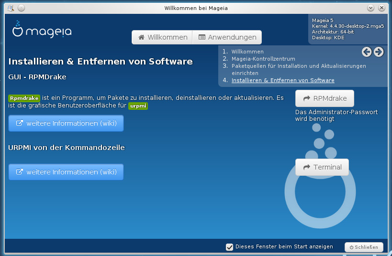Minimize window using title bar chevron
Image resolution: width=392 pixels, height=256 pixels.
370,8
